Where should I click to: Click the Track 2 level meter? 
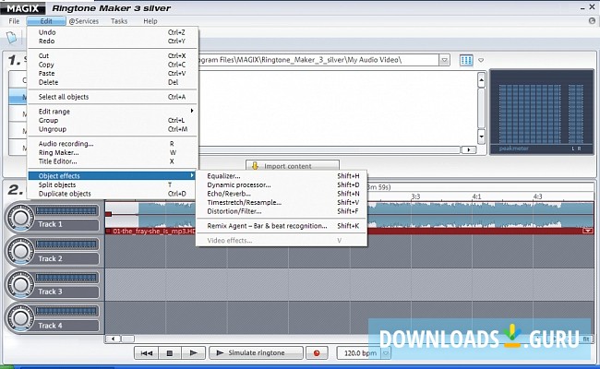[66, 244]
